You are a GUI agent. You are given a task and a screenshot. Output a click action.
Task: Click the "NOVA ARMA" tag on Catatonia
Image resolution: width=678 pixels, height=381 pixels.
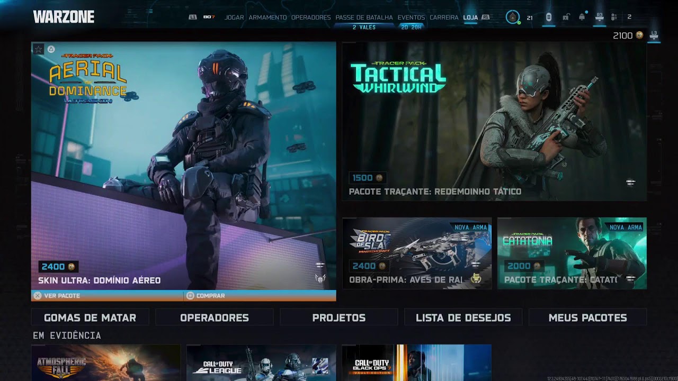click(x=626, y=227)
